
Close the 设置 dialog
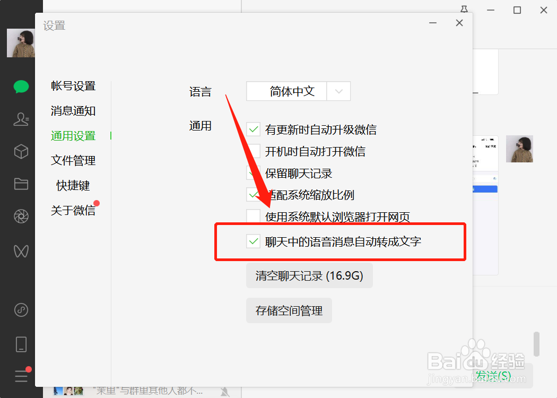click(x=459, y=23)
